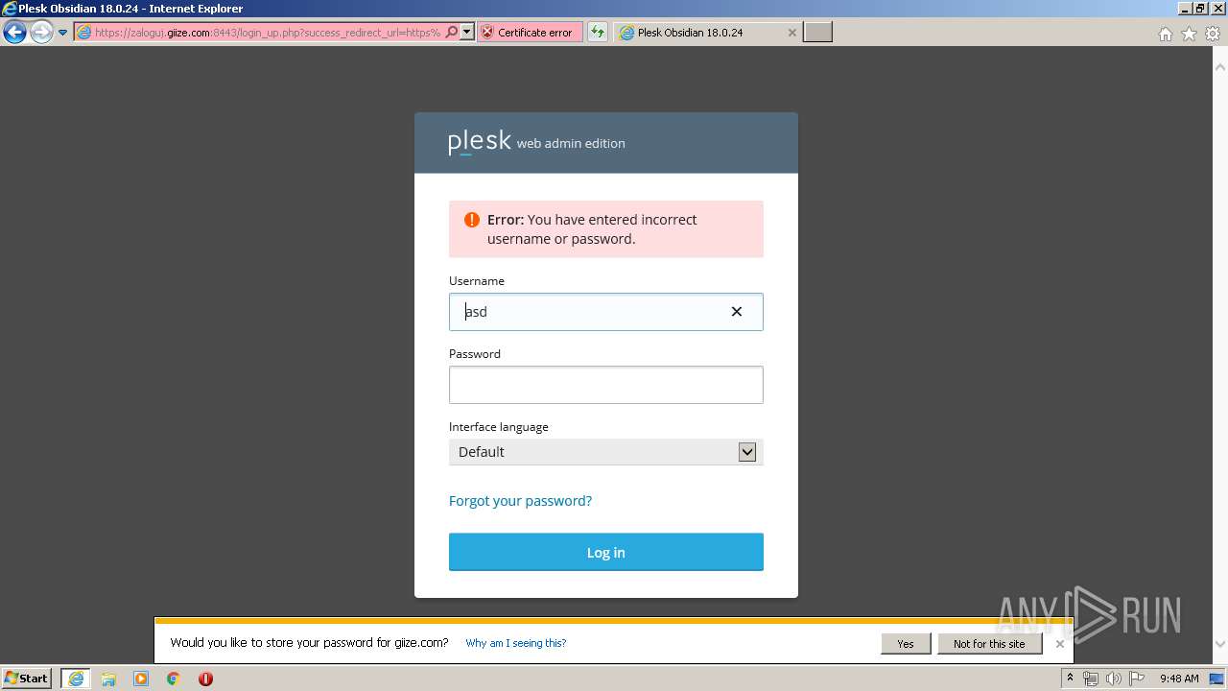
Task: Open the Favorites star icon
Action: click(1189, 34)
